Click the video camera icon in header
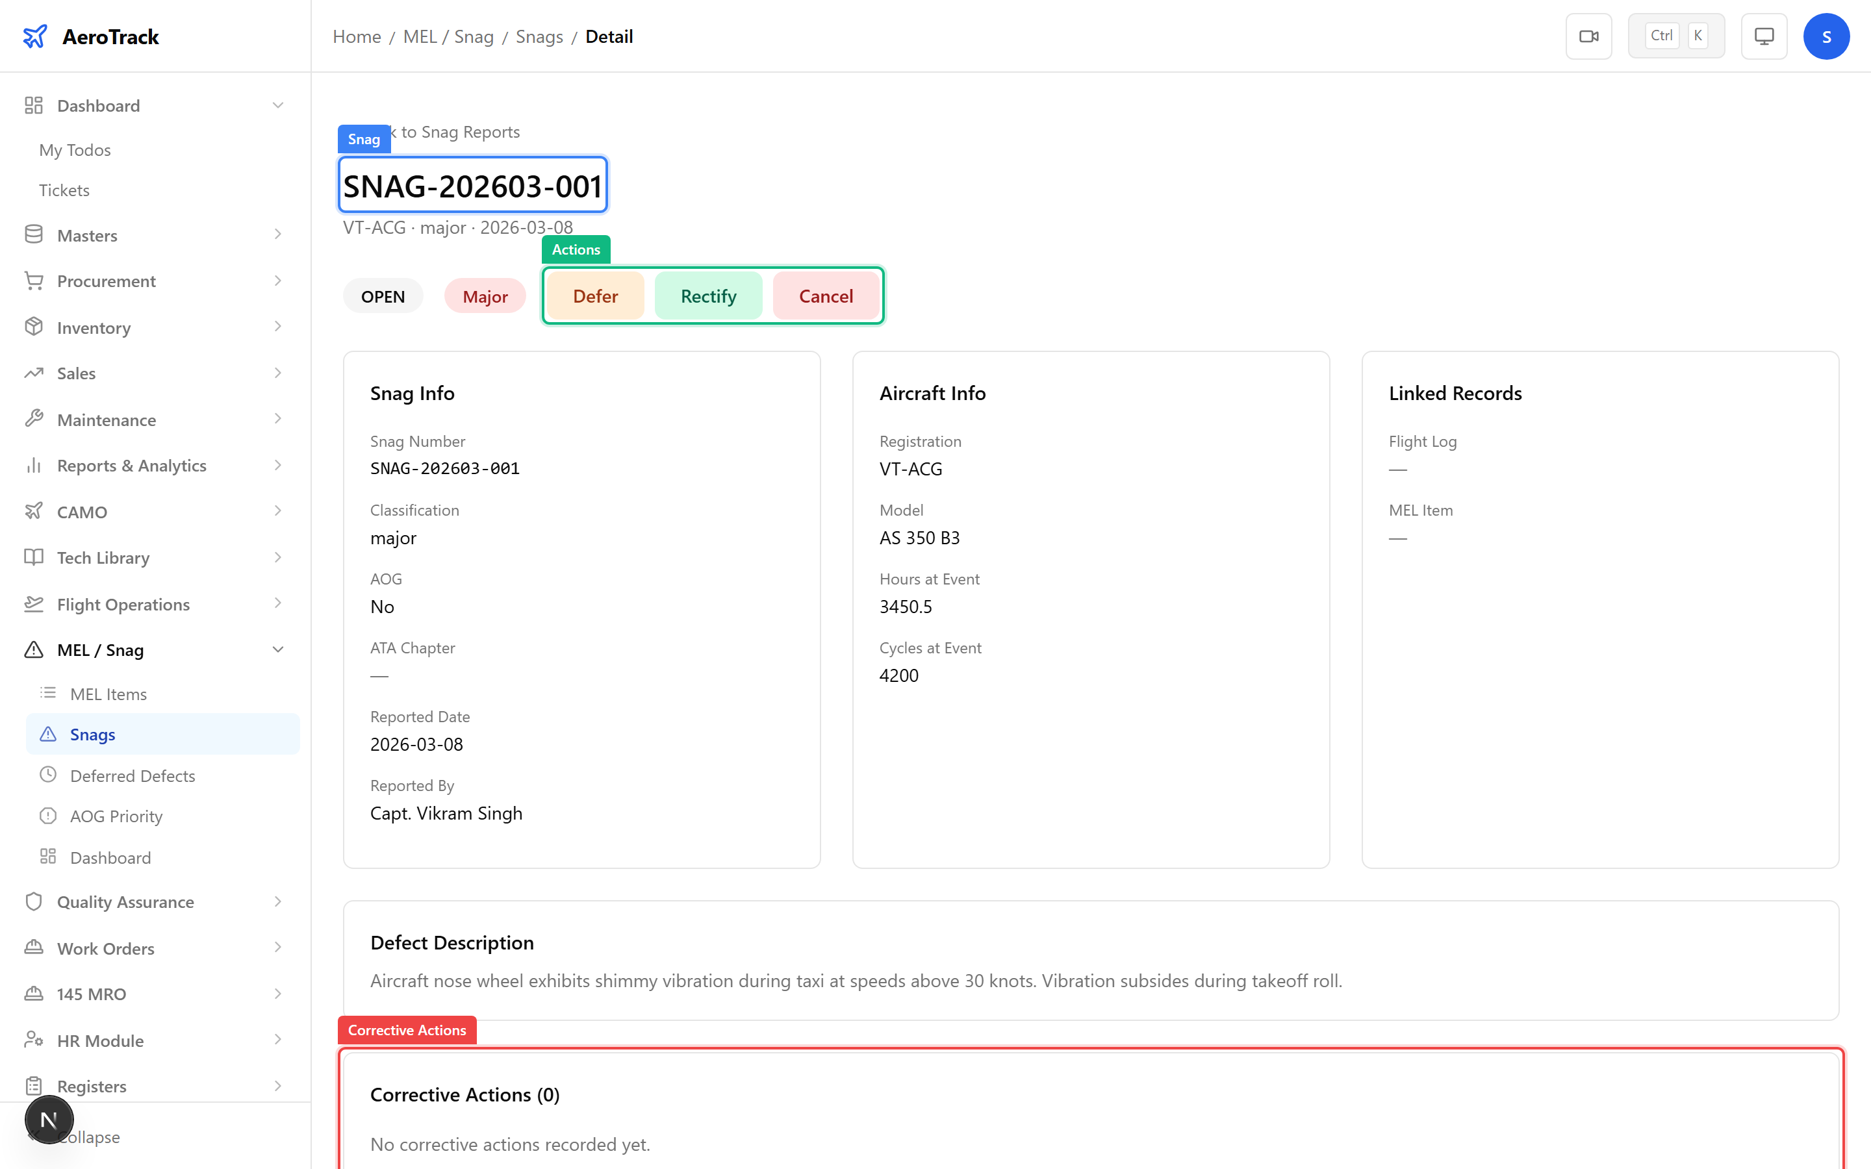 pyautogui.click(x=1589, y=36)
